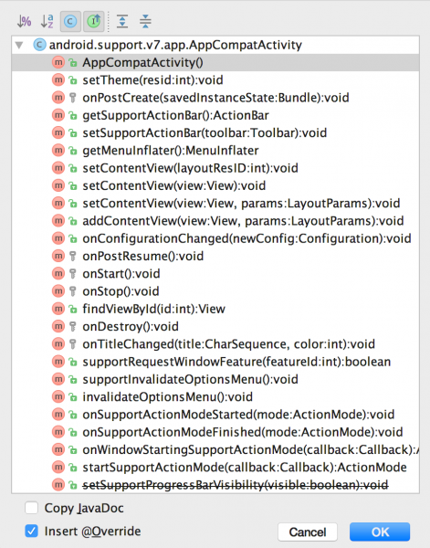Toggle the show interfaces icon
The width and height of the screenshot is (430, 548).
coord(94,21)
